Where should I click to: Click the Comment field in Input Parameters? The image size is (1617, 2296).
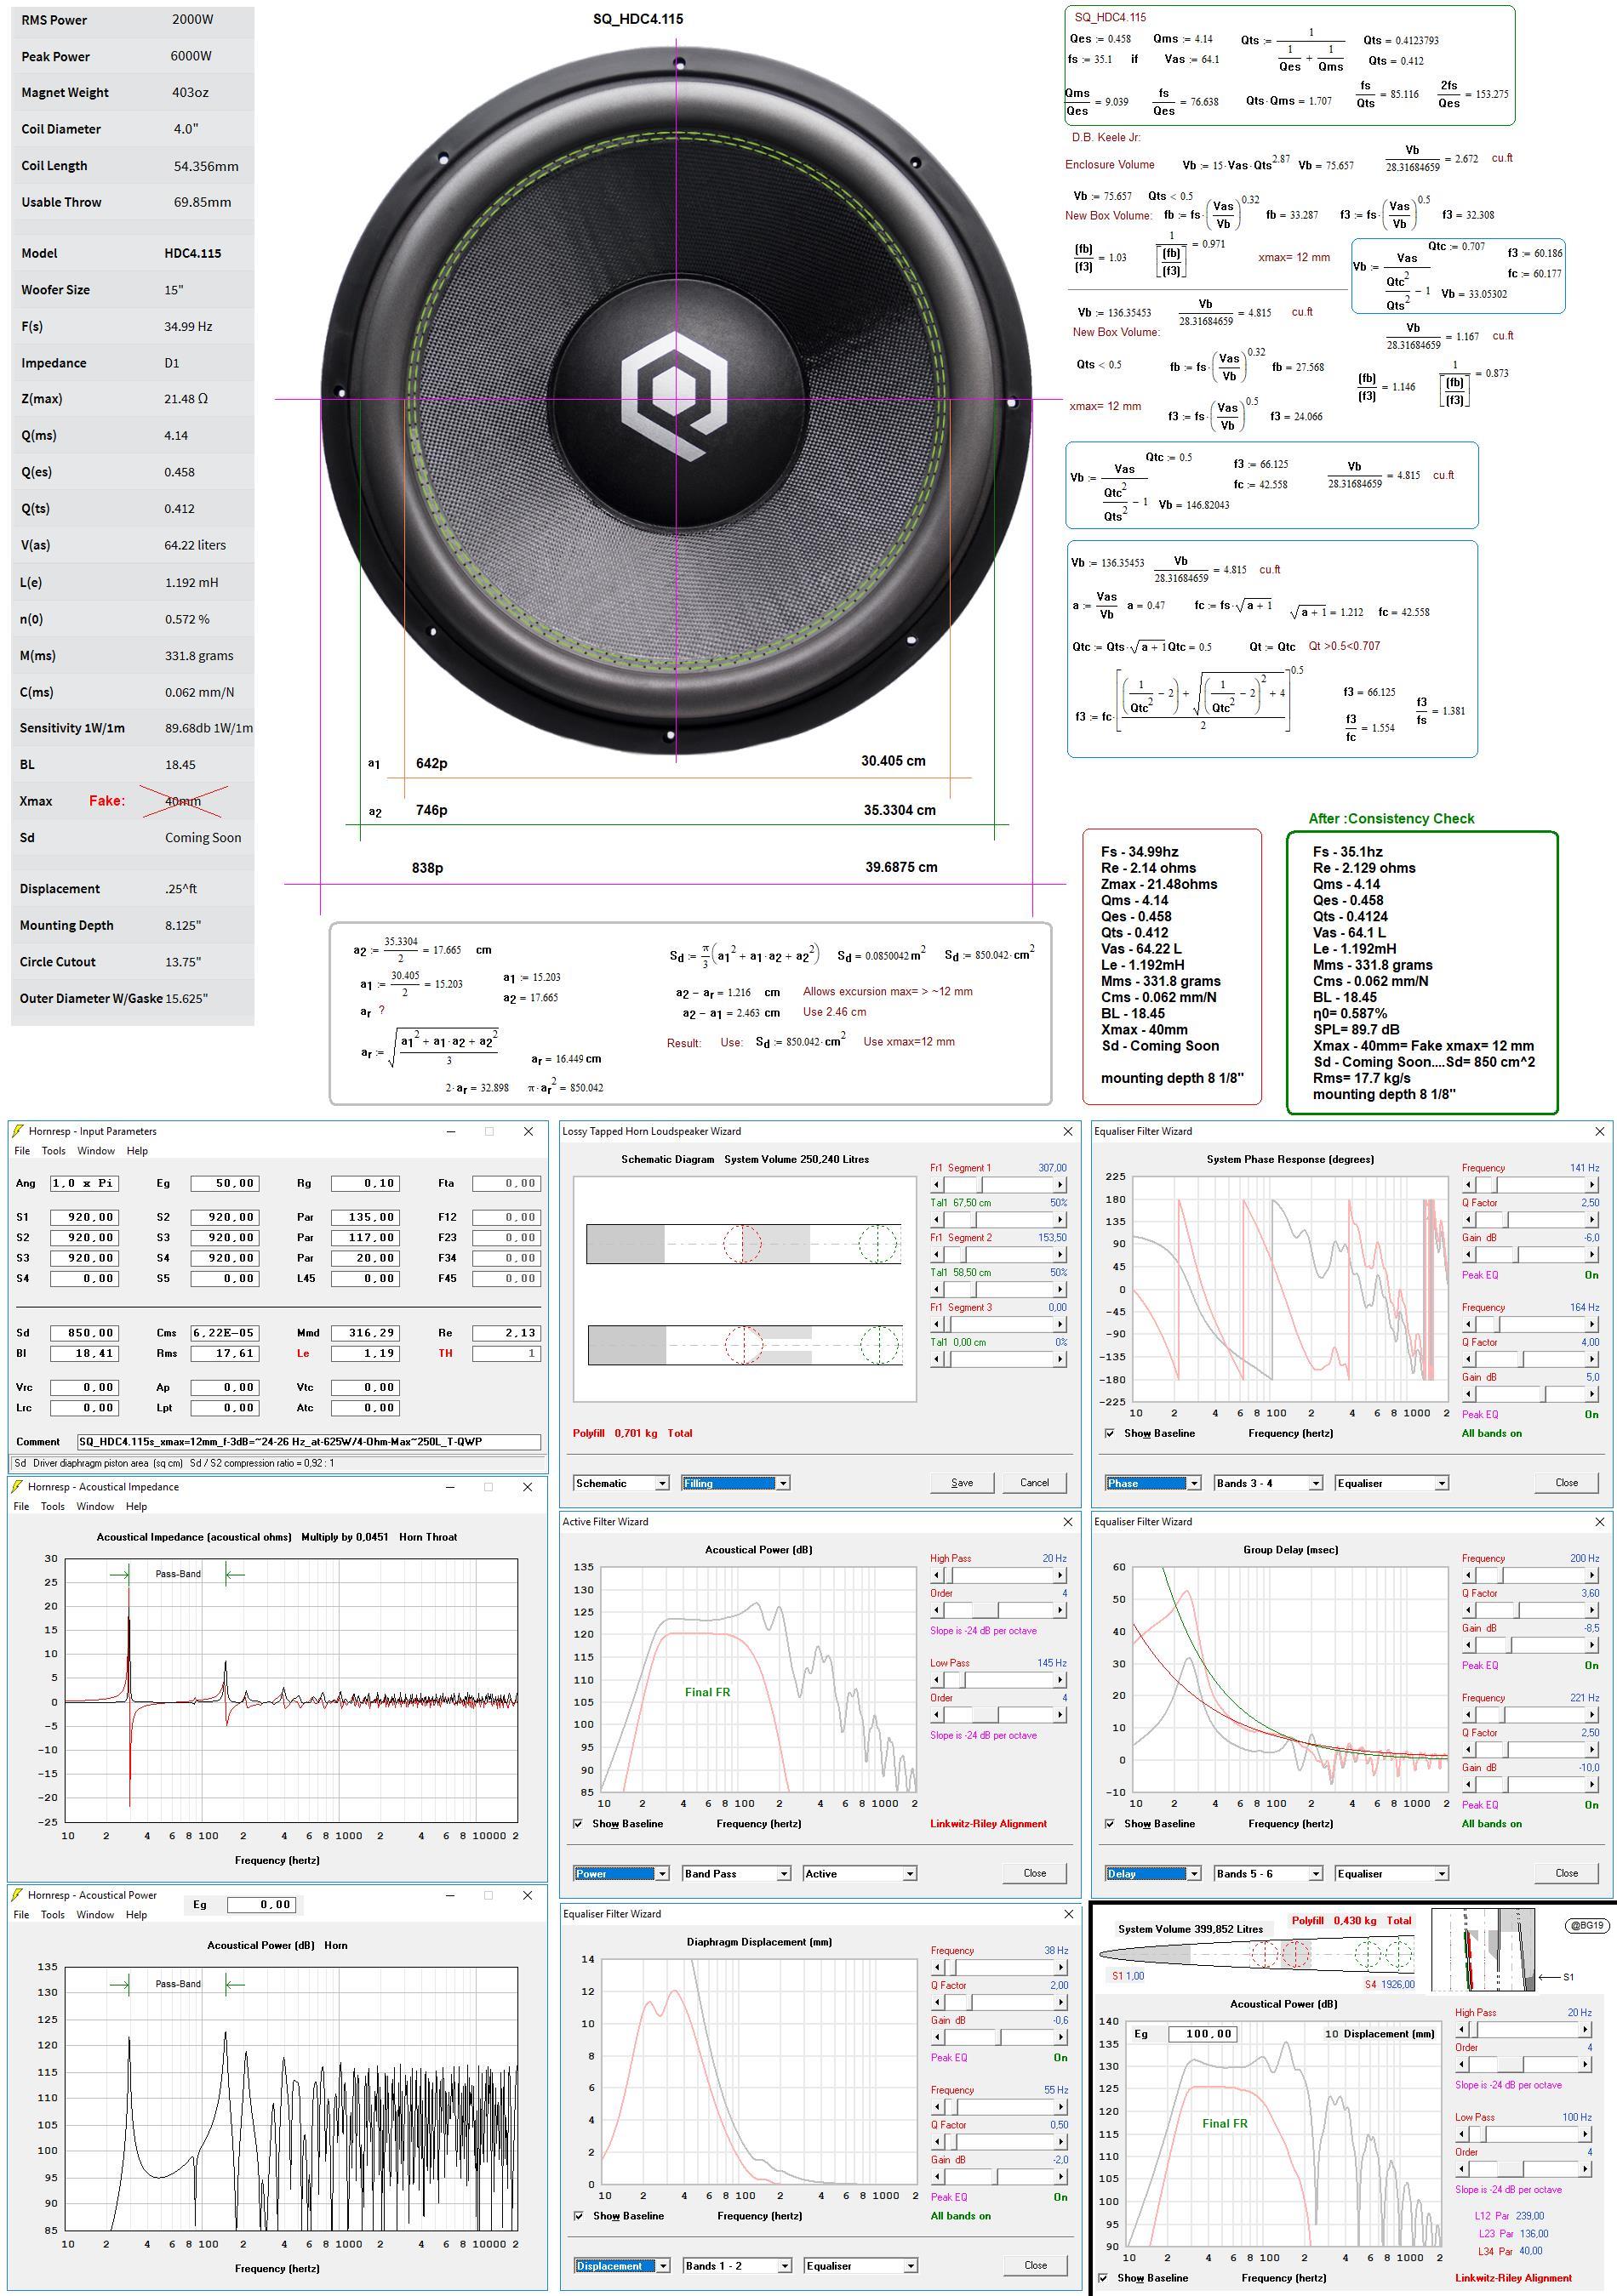[309, 1441]
